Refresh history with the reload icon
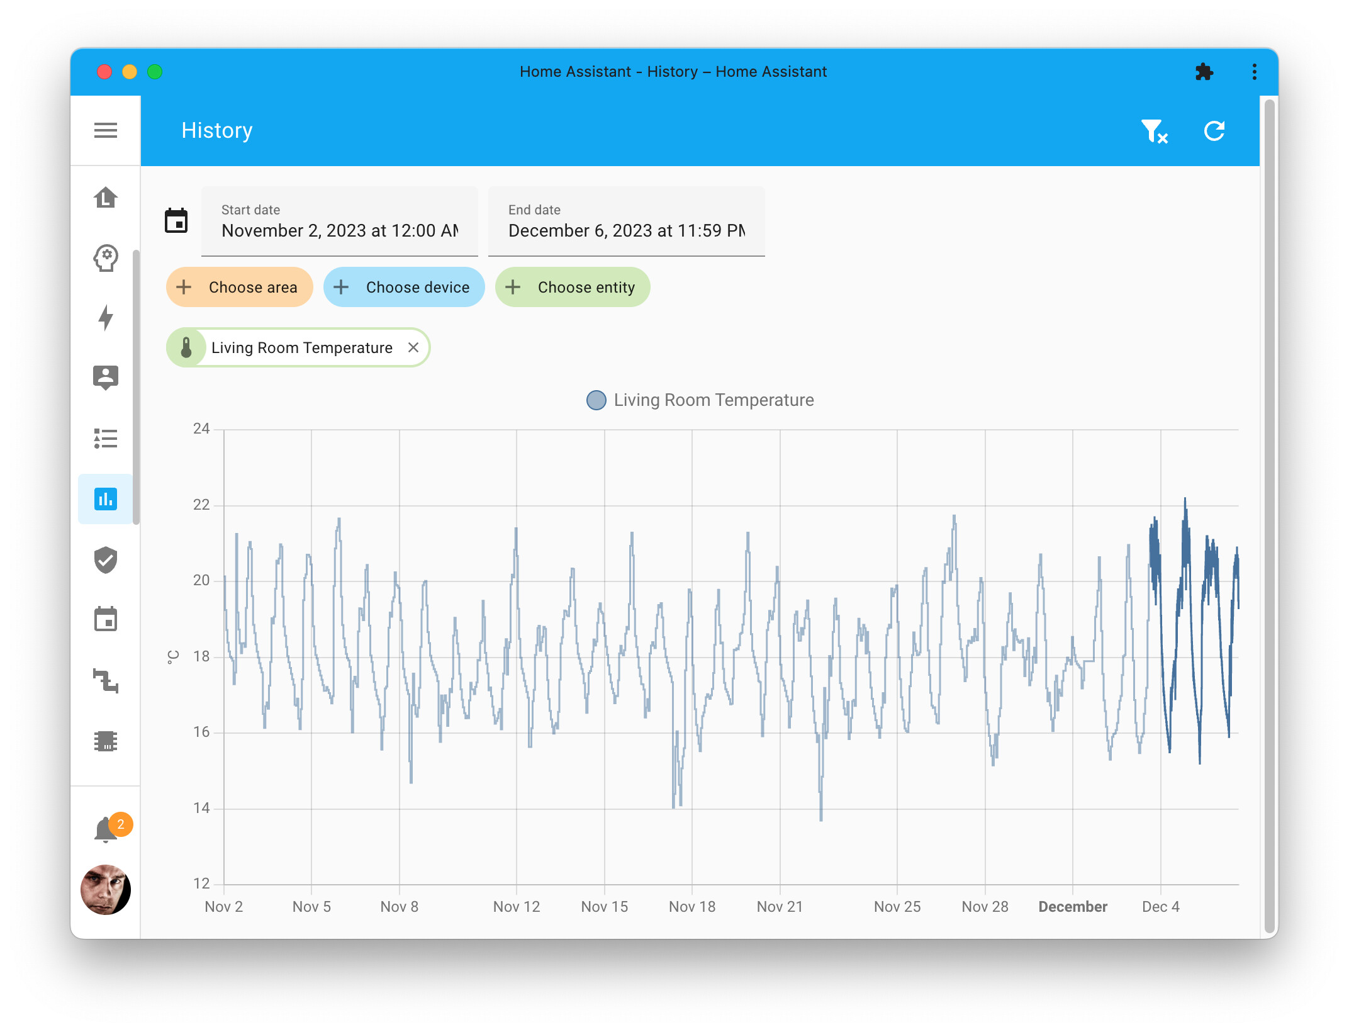1349x1032 pixels. (x=1214, y=131)
